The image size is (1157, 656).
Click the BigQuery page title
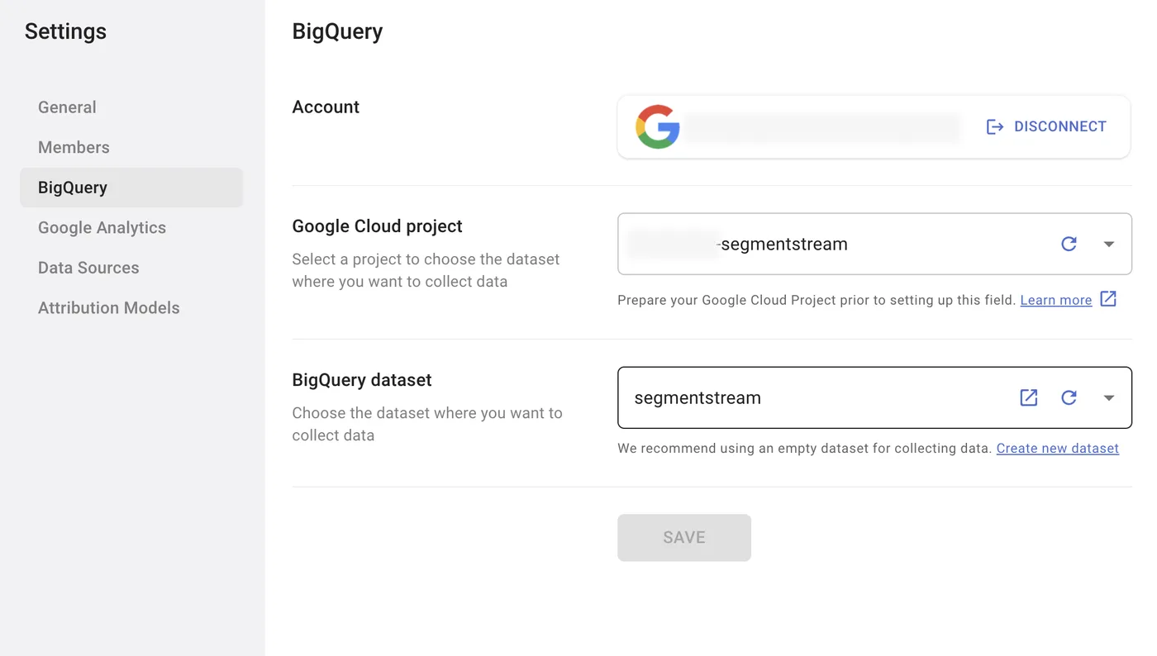click(x=337, y=31)
